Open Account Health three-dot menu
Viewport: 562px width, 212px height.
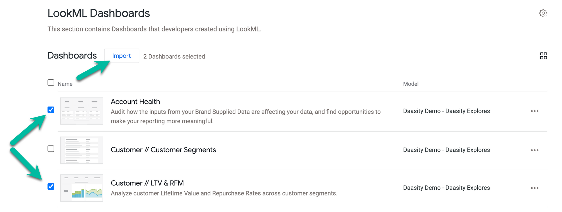(534, 111)
